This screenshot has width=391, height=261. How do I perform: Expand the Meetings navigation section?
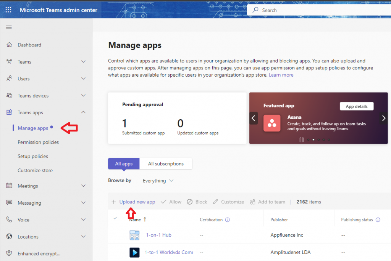tap(84, 186)
